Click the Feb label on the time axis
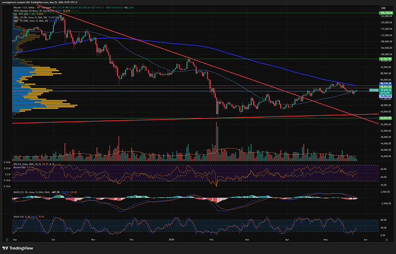The width and height of the screenshot is (396, 254). pyautogui.click(x=211, y=240)
